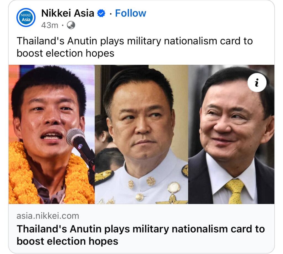Click the asia.nikkei.com domain label
283x254 pixels.
pos(48,216)
